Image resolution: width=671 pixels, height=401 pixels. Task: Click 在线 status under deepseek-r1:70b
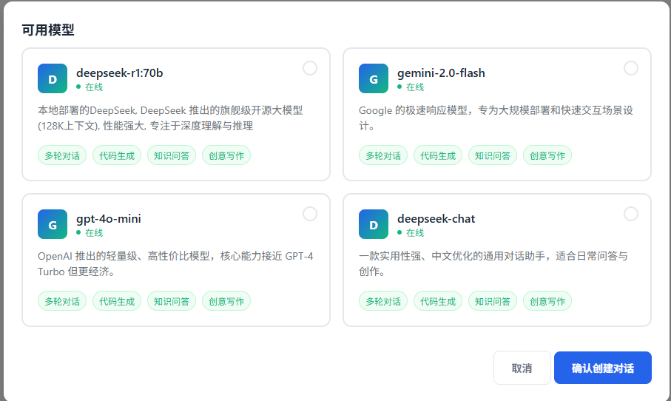point(90,87)
